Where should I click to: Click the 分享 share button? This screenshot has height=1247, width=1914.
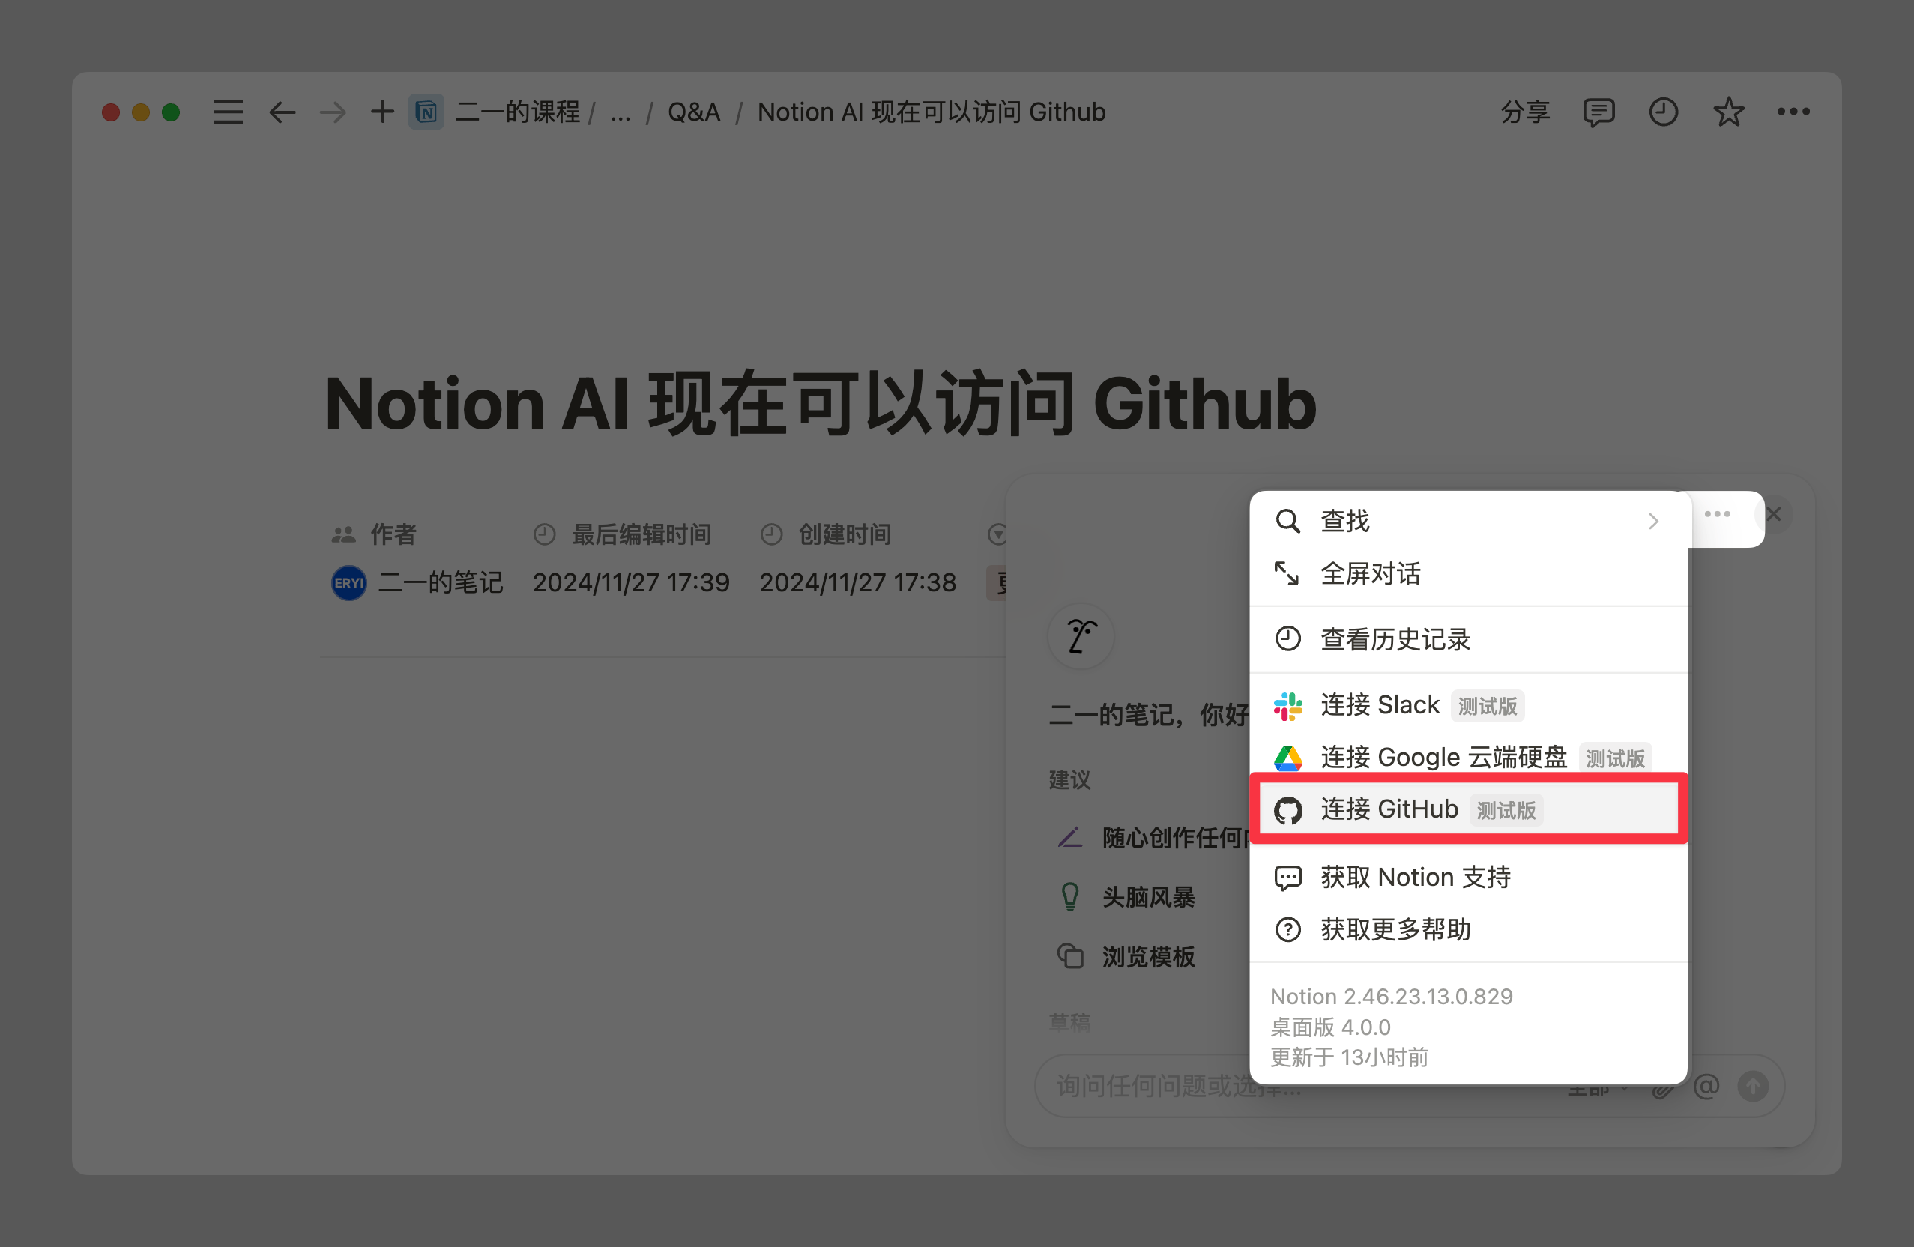click(1525, 112)
